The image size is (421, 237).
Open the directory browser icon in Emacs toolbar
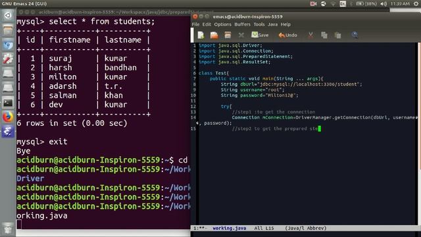228,35
